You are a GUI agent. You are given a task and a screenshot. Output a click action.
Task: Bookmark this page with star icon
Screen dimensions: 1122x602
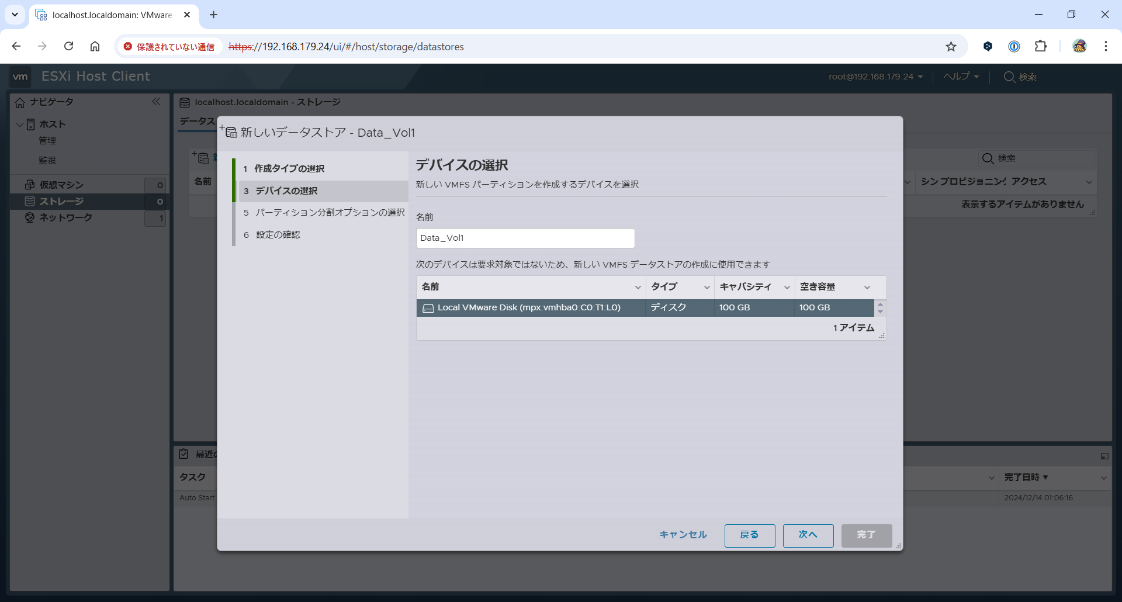(951, 46)
